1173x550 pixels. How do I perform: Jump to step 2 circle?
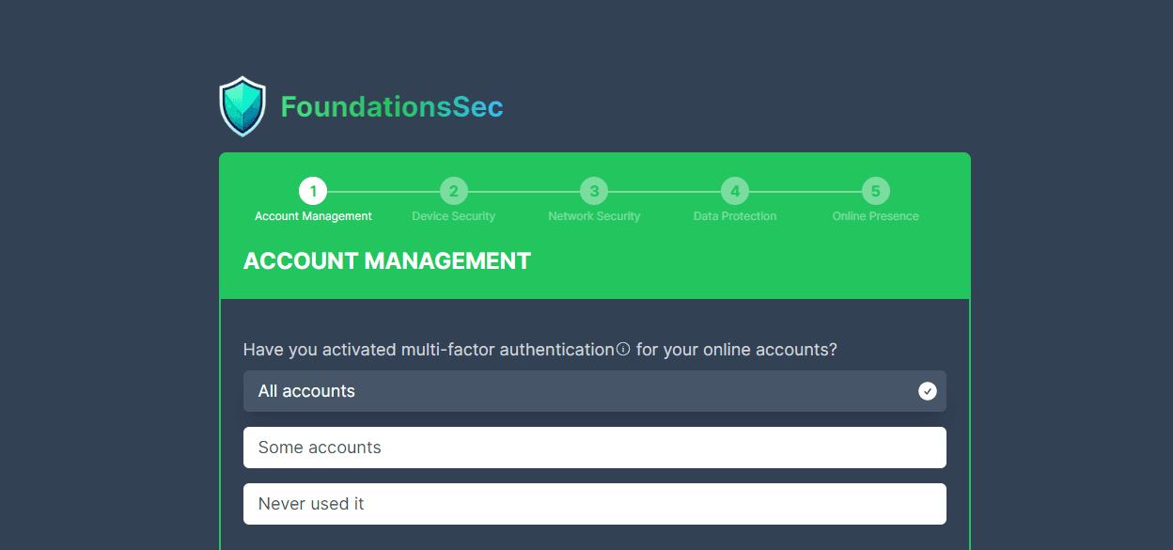coord(453,192)
